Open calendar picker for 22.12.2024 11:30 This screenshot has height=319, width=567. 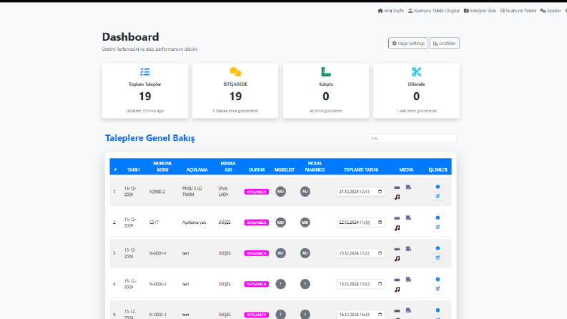tap(380, 222)
